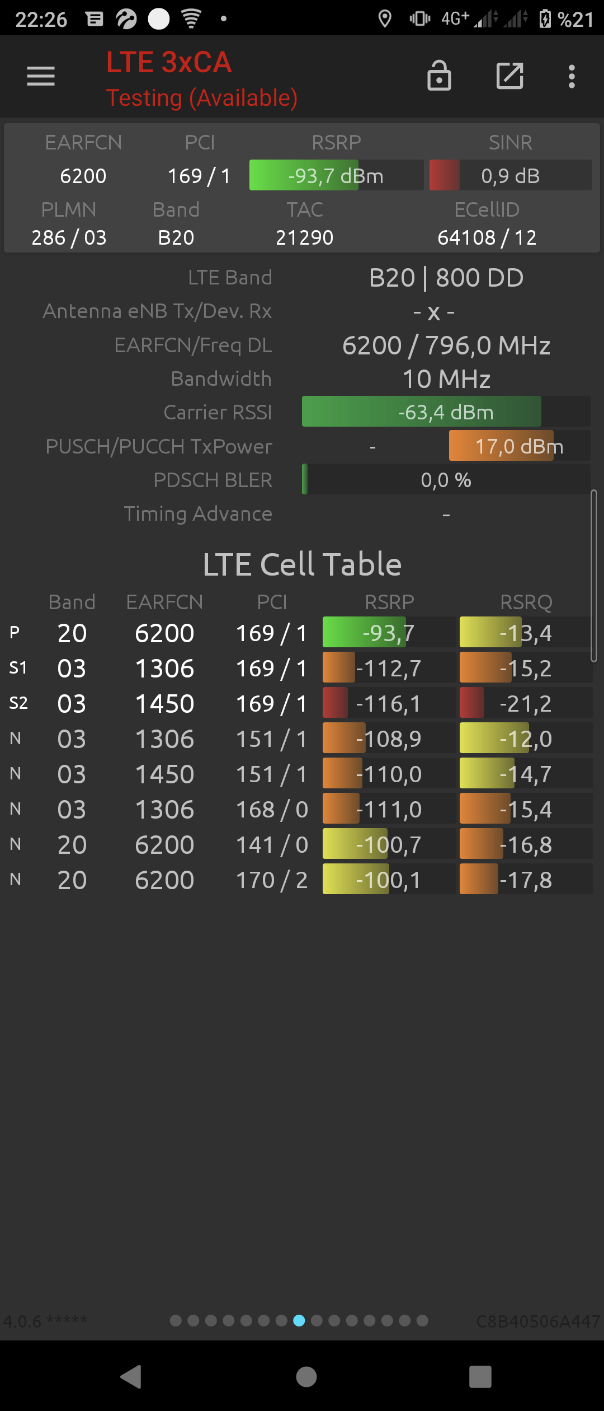The height and width of the screenshot is (1411, 604).
Task: Open the three-dot overflow menu
Action: click(x=572, y=76)
